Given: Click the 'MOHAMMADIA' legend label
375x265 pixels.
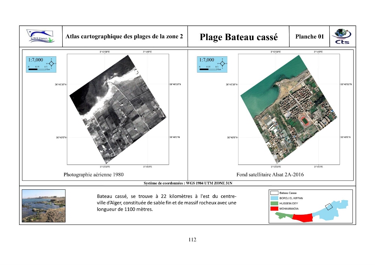Looking at the screenshot, I should (289, 209).
